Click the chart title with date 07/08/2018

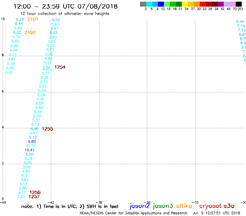point(65,6)
